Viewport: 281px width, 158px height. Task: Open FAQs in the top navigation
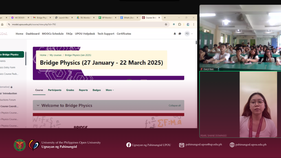(x=69, y=34)
